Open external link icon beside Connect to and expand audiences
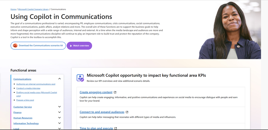Viewport: 268px width, 130px height. pyautogui.click(x=127, y=112)
